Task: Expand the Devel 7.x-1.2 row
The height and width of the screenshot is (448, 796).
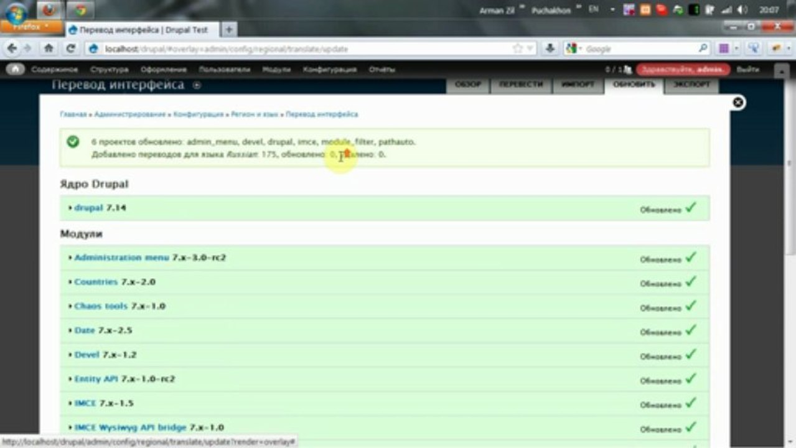Action: tap(385, 355)
